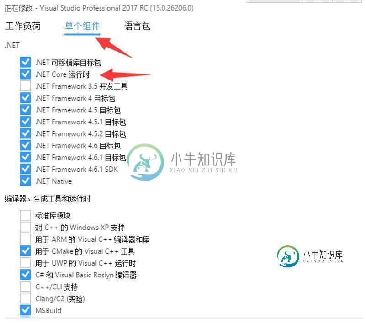This screenshot has width=366, height=324.
Task: Check 用于 ARM 的 Visual C++ 编译器和库
Action: coord(25,239)
